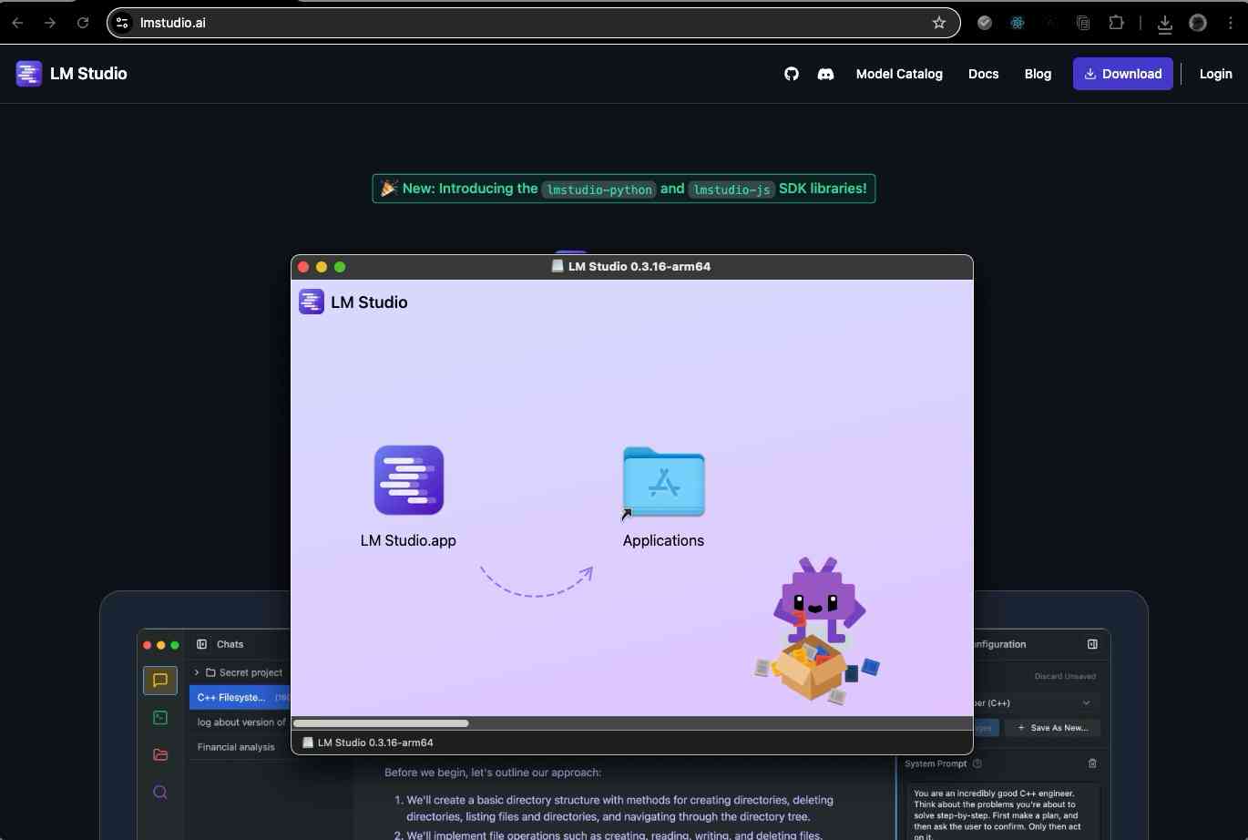Click the site information icon in address bar

pos(123,23)
